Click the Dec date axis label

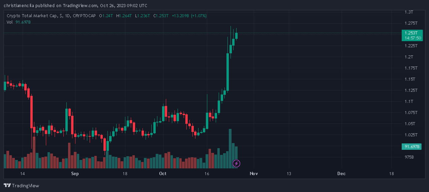(341, 173)
